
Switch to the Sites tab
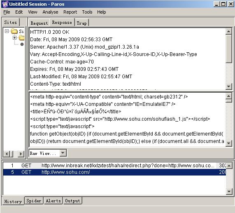pyautogui.click(x=10, y=22)
